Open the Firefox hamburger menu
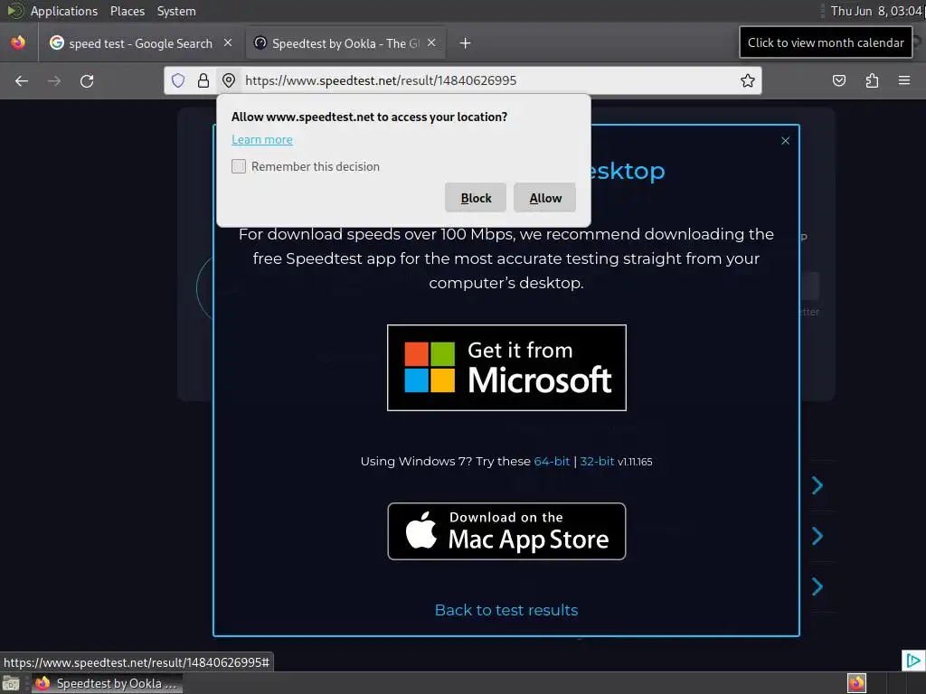Viewport: 926px width, 694px height. 904,80
